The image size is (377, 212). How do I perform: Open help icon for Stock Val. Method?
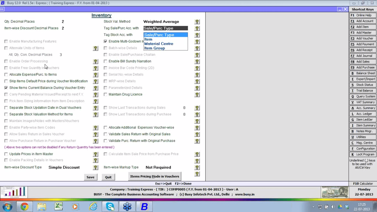197,22
